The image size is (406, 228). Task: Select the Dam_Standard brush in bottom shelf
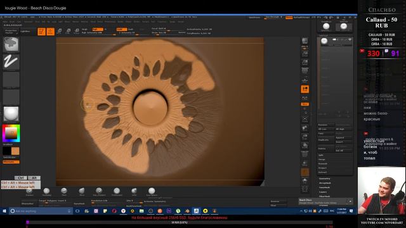99,191
